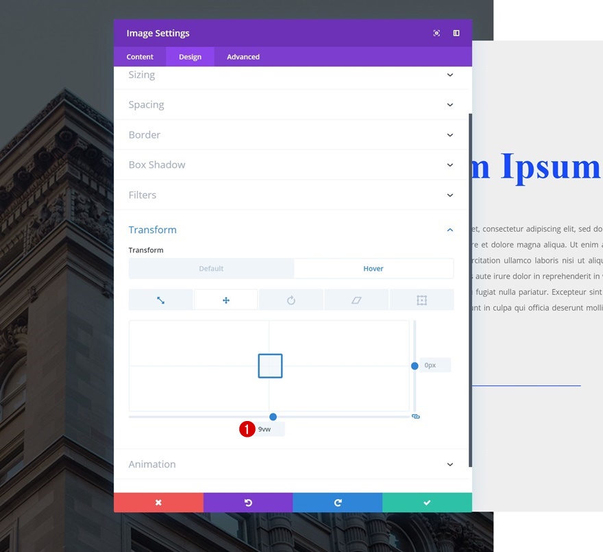This screenshot has width=603, height=552.
Task: Expand the Animation section
Action: coord(291,464)
